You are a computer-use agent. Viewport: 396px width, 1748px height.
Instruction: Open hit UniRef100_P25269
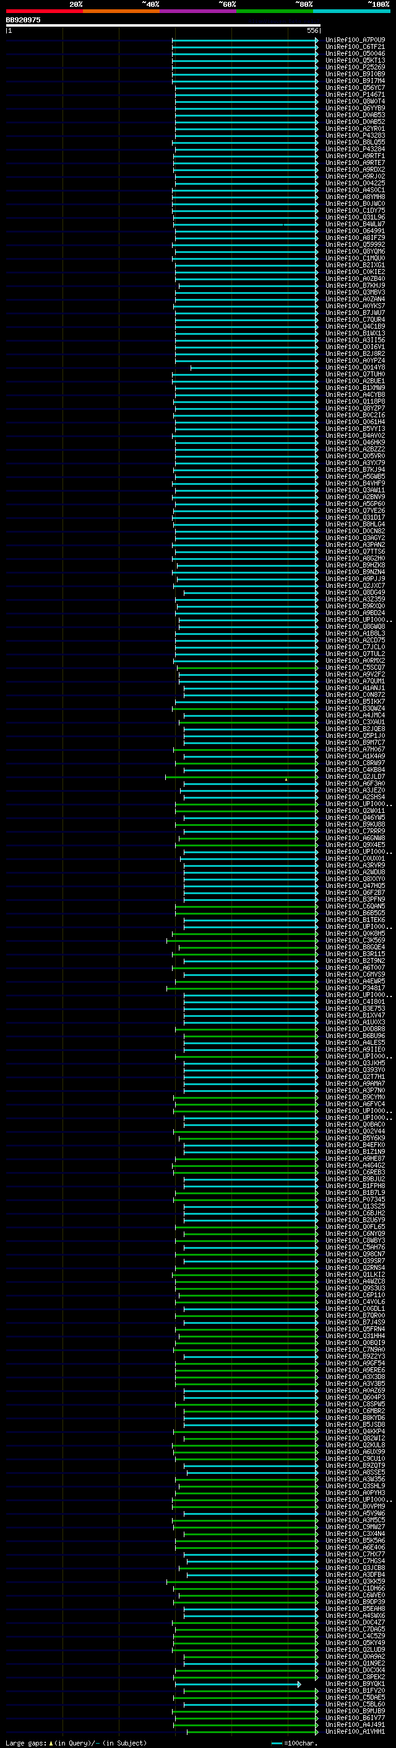tap(355, 67)
